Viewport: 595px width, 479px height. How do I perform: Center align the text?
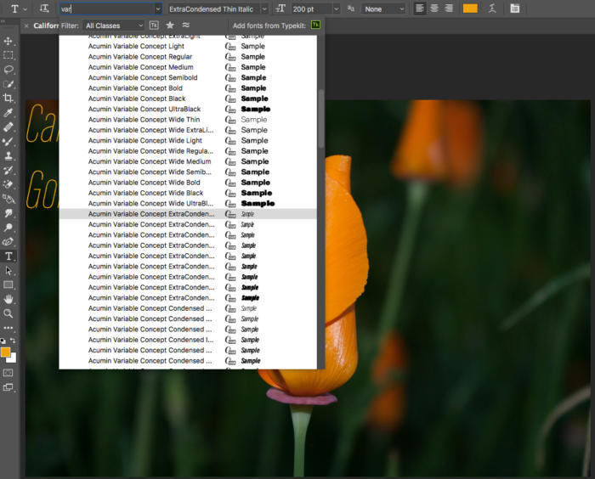click(x=434, y=8)
